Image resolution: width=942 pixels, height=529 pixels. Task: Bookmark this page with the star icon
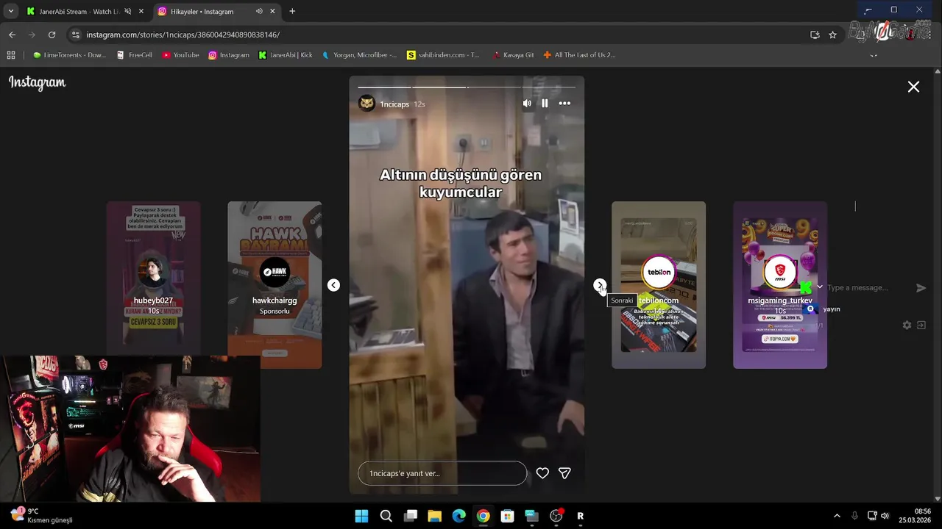point(832,35)
